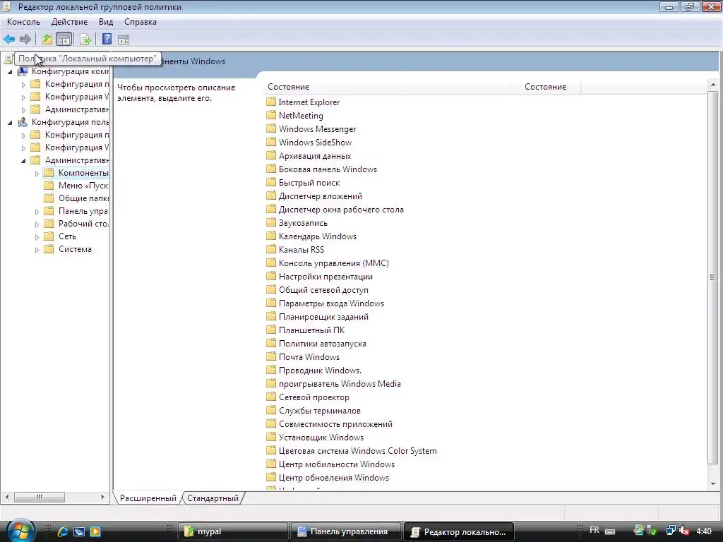The image size is (723, 542).
Task: Click the list scroll up arrow
Action: 713,85
